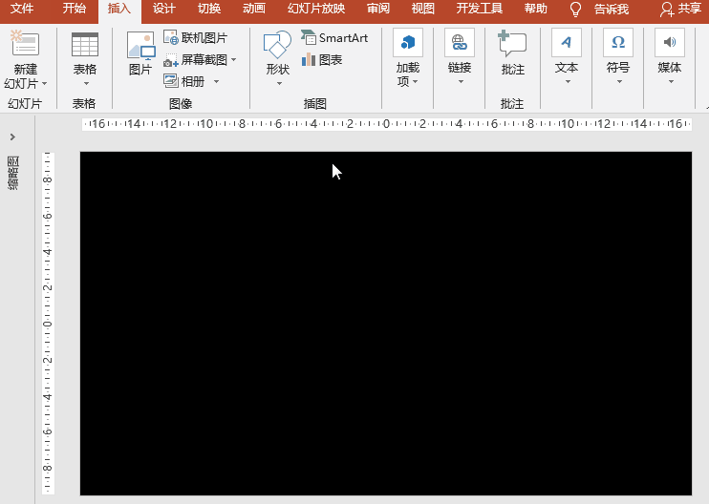This screenshot has width=709, height=504.
Task: Click the Screenshot (屏幕截图) icon
Action: 171,59
